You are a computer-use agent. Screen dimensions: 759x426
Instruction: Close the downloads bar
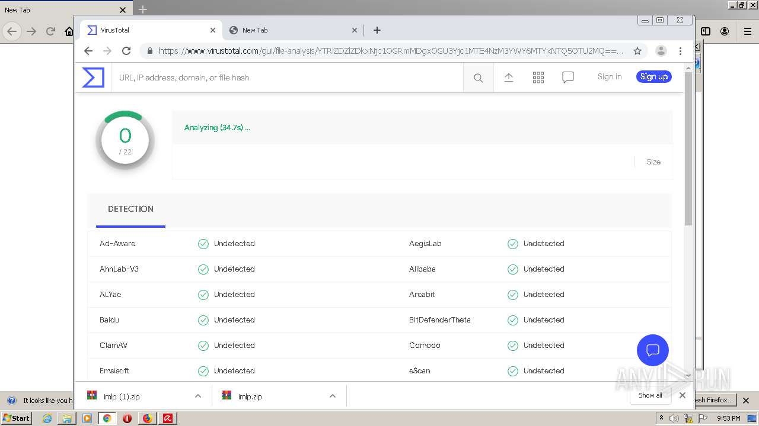pyautogui.click(x=683, y=395)
